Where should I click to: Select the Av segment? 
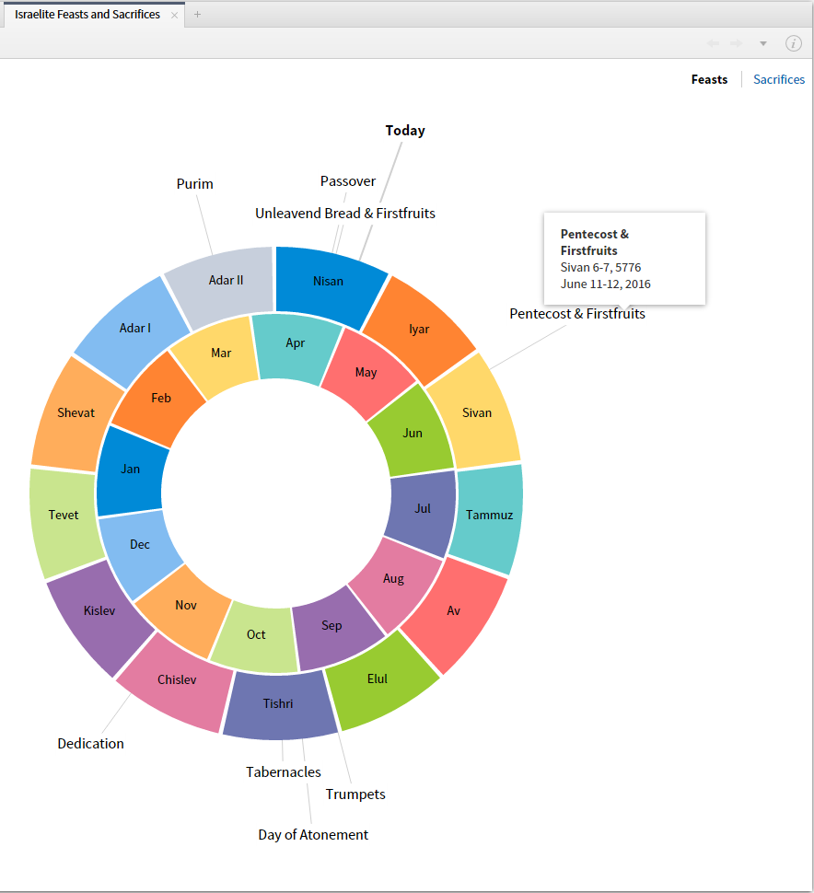click(453, 610)
